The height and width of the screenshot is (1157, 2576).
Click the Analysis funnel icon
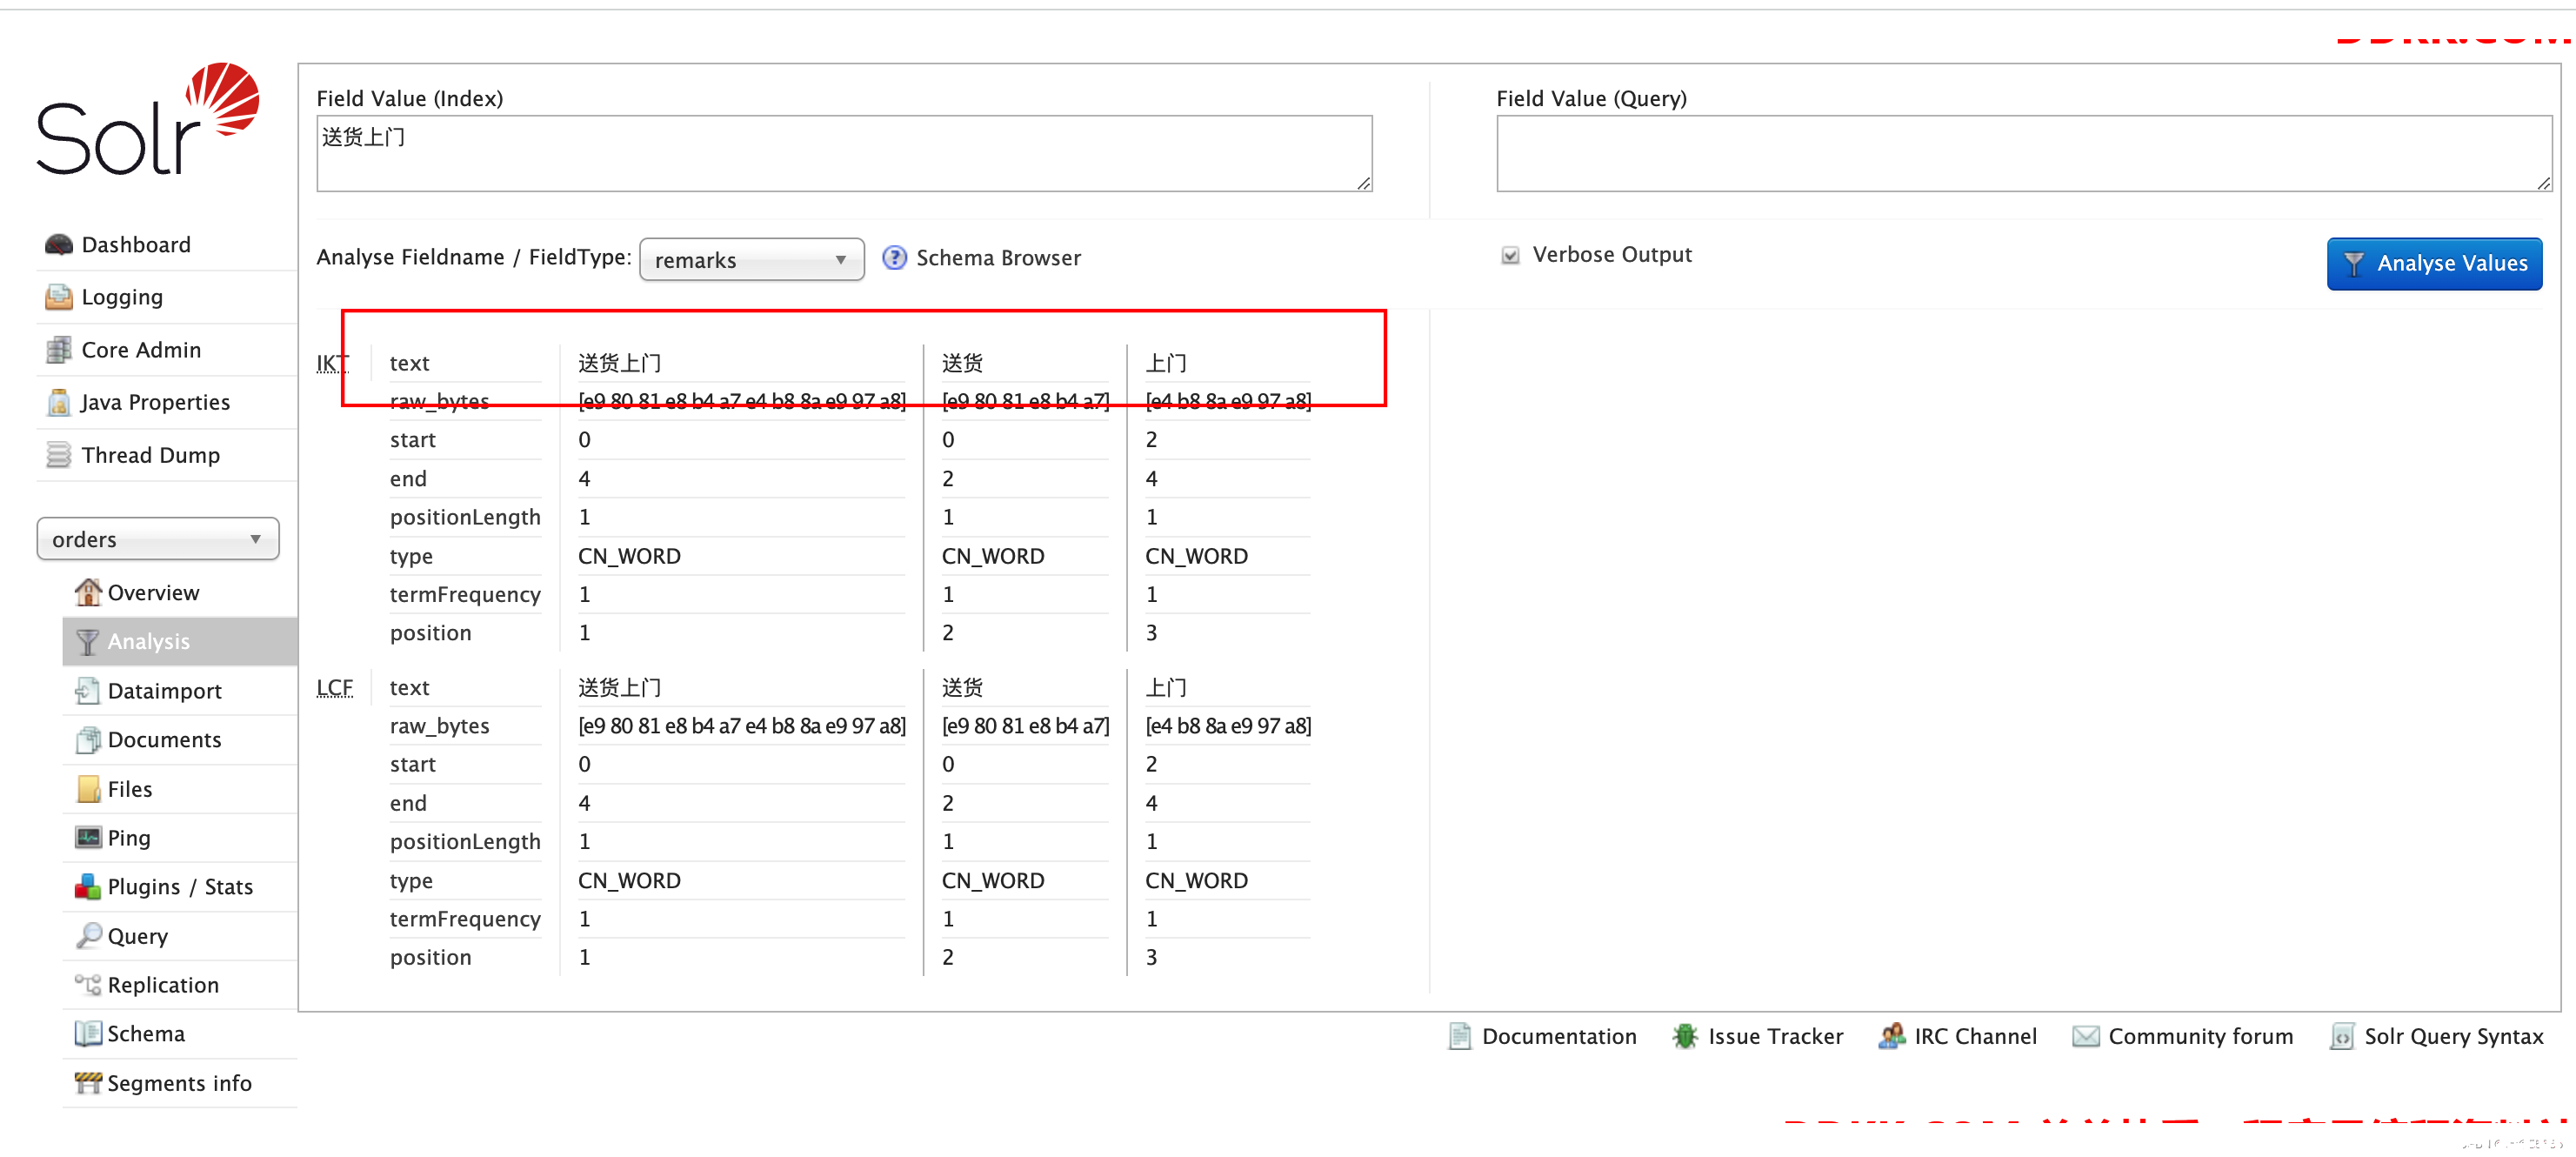click(x=88, y=641)
